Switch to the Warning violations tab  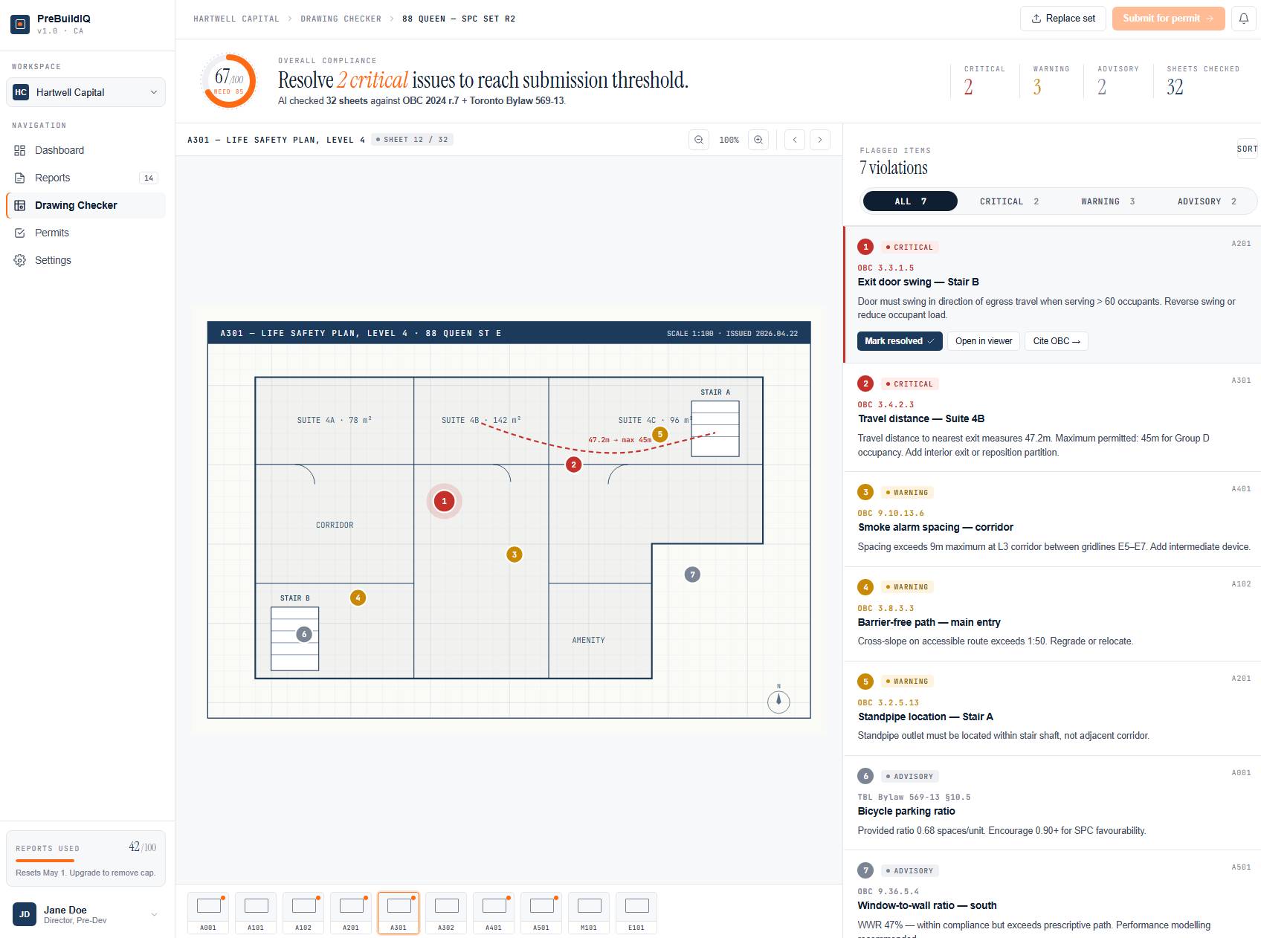click(x=1107, y=201)
